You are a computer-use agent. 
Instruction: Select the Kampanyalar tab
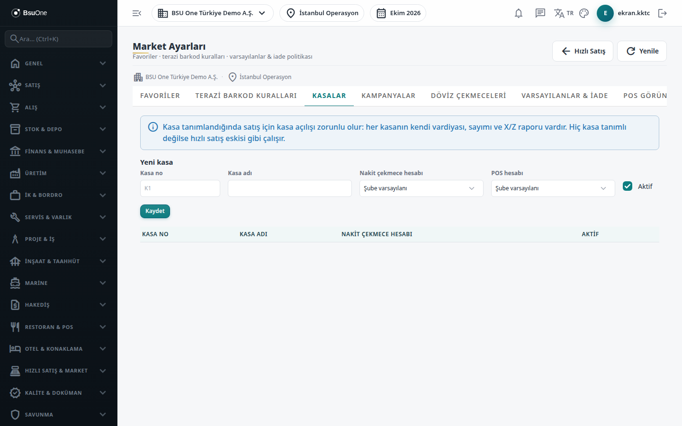388,96
